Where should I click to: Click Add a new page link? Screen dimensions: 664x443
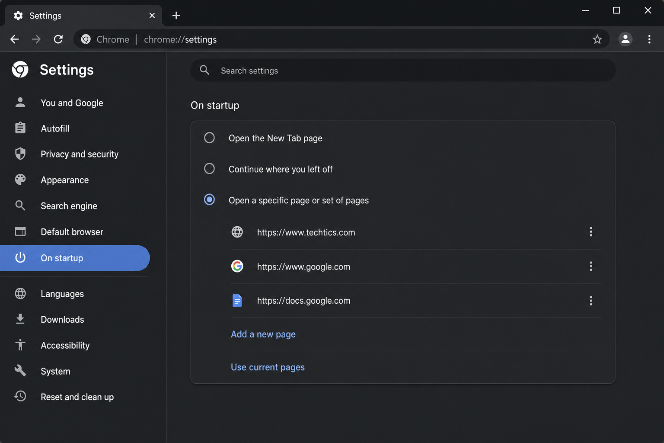[263, 334]
